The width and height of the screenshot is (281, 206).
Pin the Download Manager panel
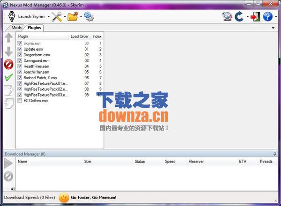(274, 154)
